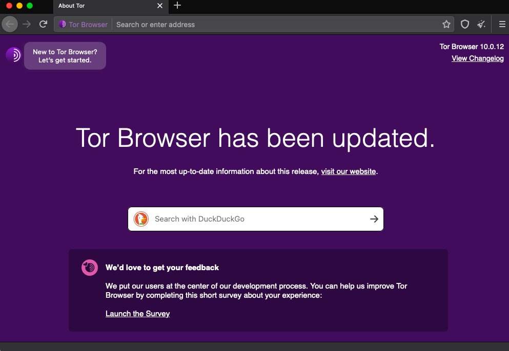Reload the current page

[43, 25]
